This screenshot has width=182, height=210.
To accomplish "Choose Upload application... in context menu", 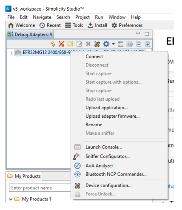I will coord(107,108).
